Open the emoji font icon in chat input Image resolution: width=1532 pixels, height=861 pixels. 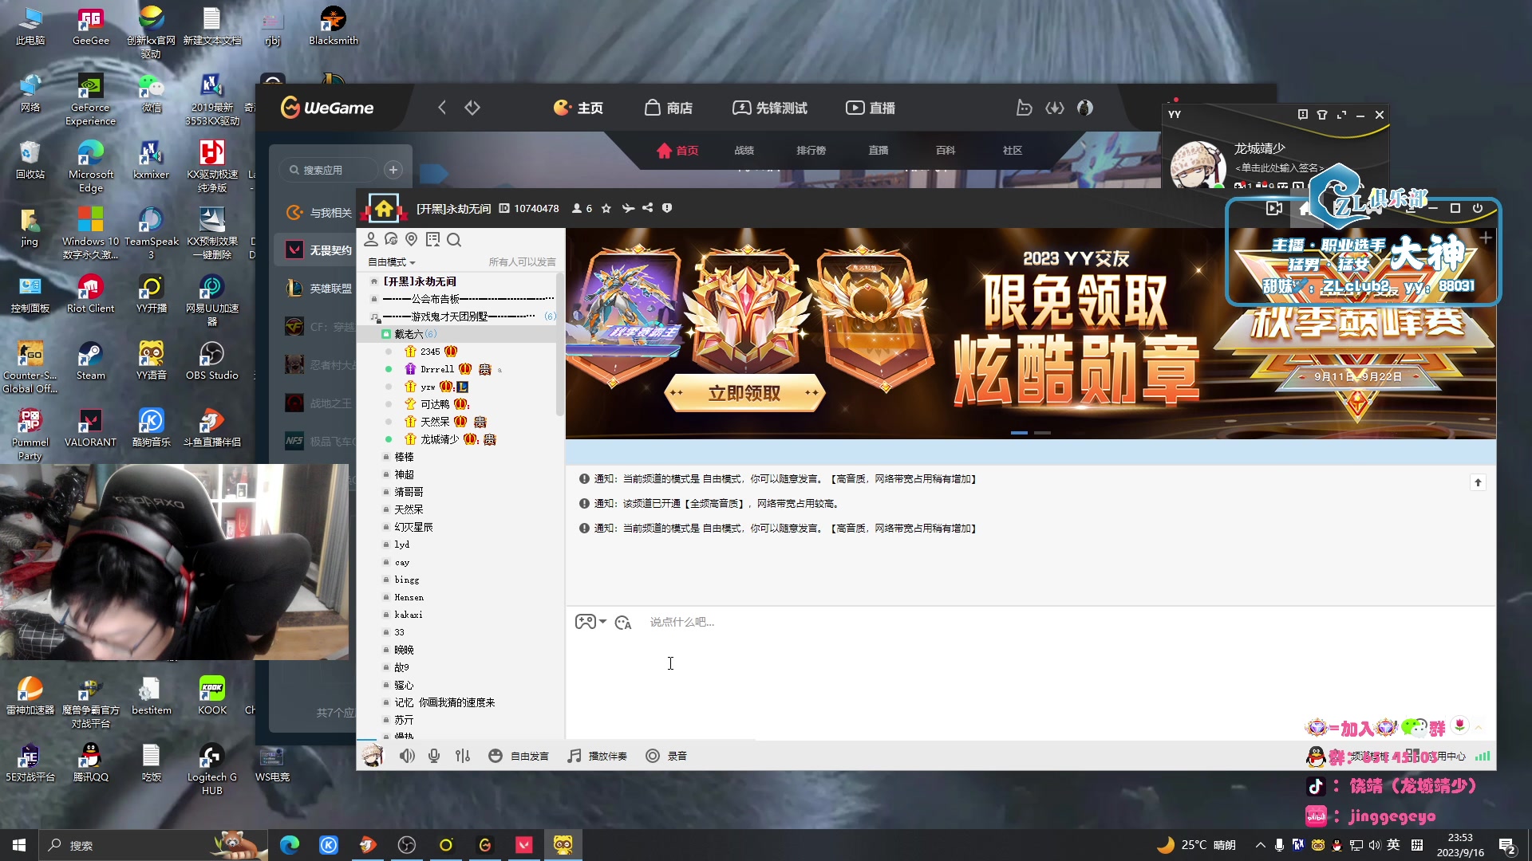coord(623,623)
